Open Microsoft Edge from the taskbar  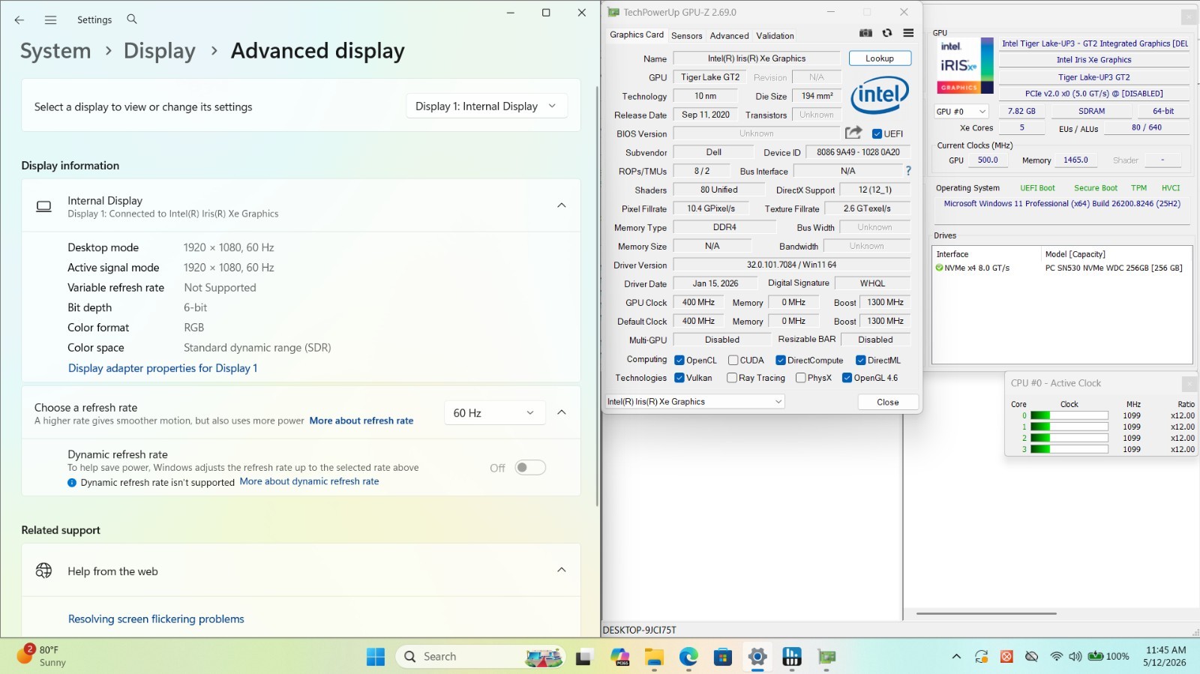coord(688,657)
